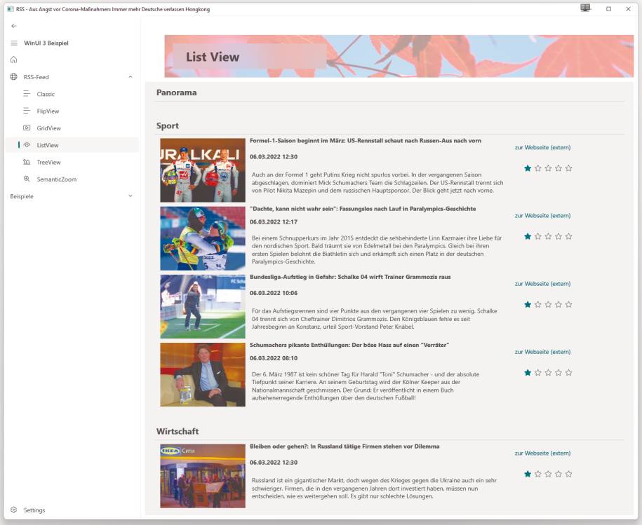Open website link for Paralympics article

click(x=542, y=216)
